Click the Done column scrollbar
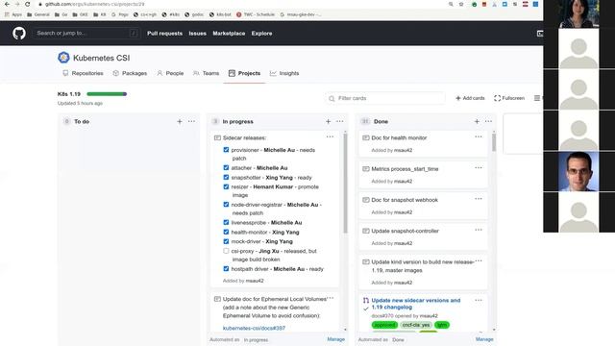The height and width of the screenshot is (346, 615). (494, 142)
